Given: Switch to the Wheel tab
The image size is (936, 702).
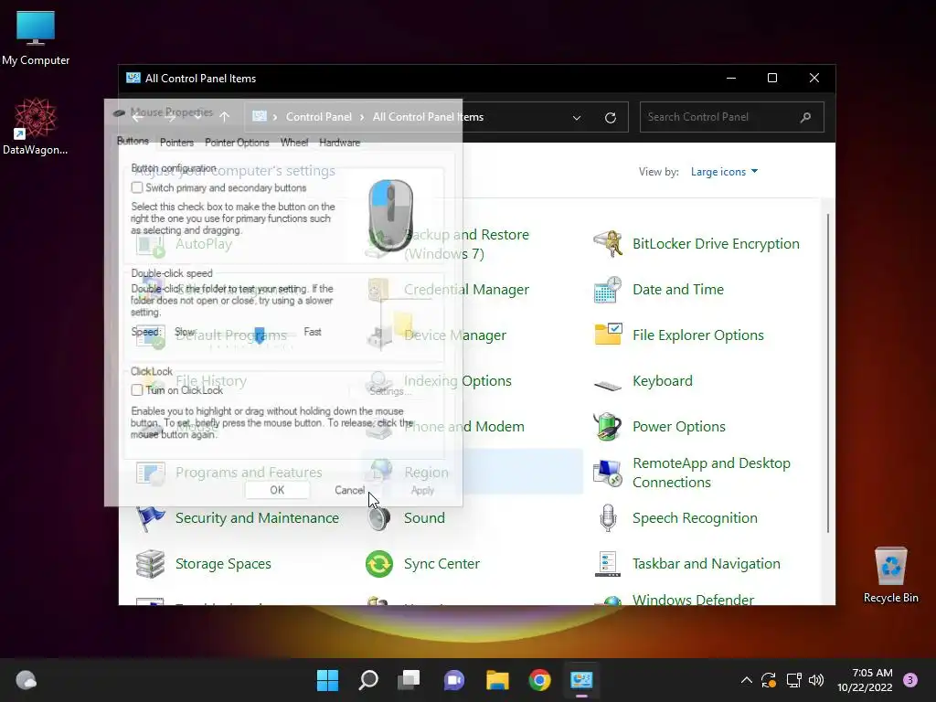Looking at the screenshot, I should 294,143.
